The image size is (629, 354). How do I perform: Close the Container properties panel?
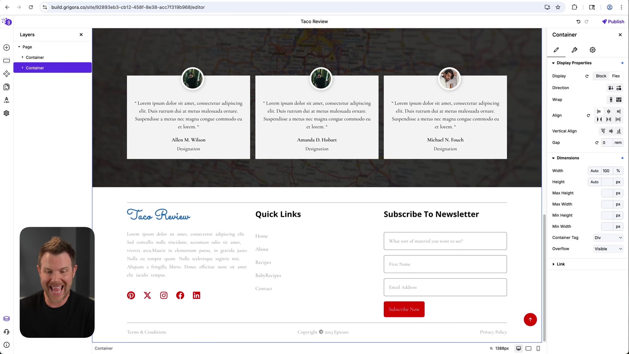tap(620, 35)
